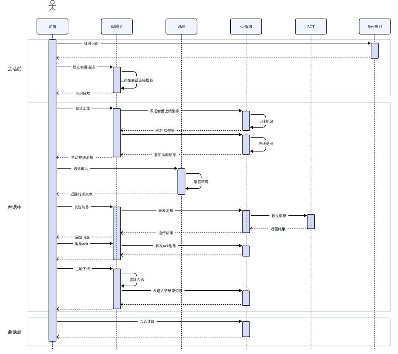Click the 返回结果 return label

[278, 229]
